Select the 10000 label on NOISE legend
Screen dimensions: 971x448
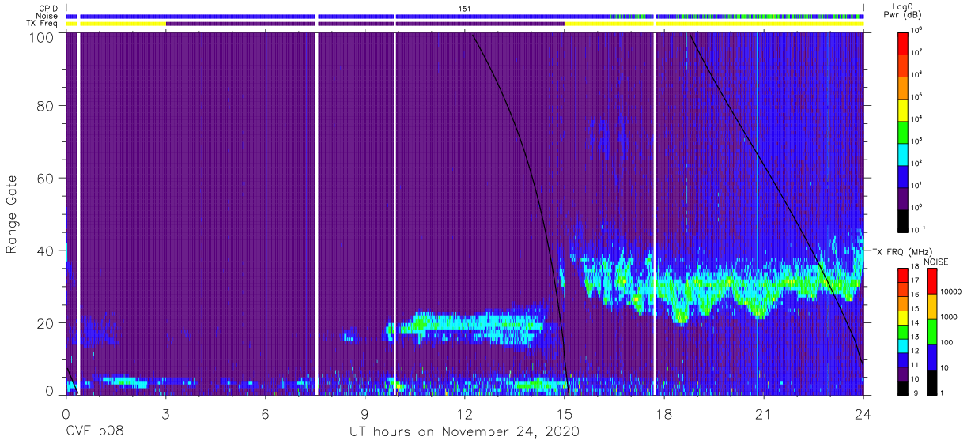click(x=951, y=292)
